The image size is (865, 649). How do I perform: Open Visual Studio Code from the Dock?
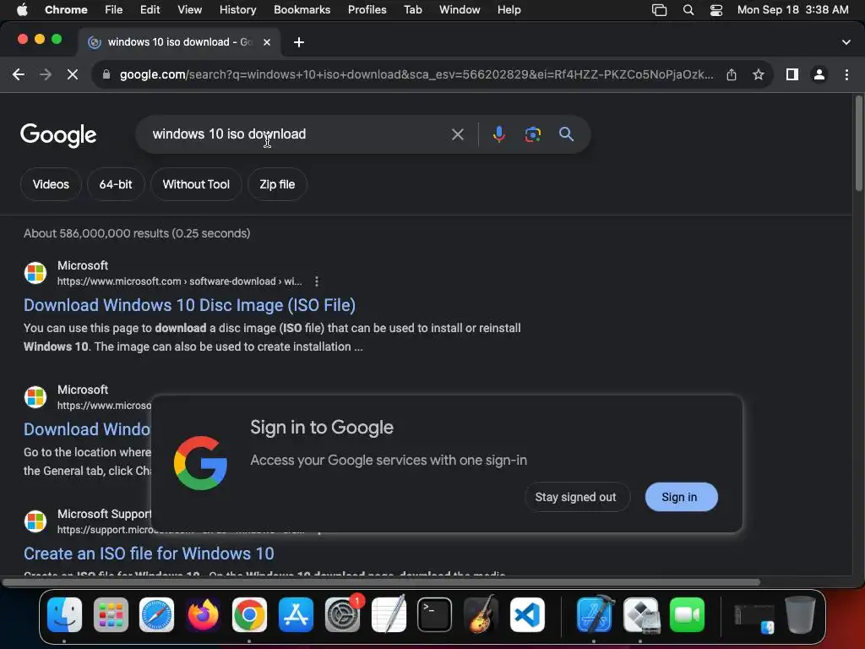pos(527,614)
